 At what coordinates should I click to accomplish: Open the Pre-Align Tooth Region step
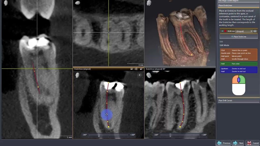pyautogui.click(x=238, y=1)
